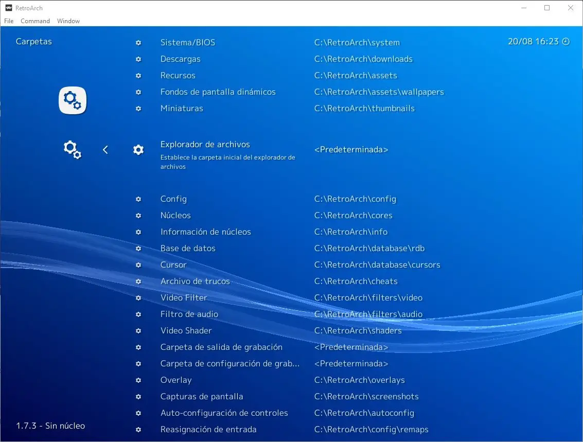Click the path C:\RetroArch\thumbnails
This screenshot has height=442, width=583.
pos(364,109)
